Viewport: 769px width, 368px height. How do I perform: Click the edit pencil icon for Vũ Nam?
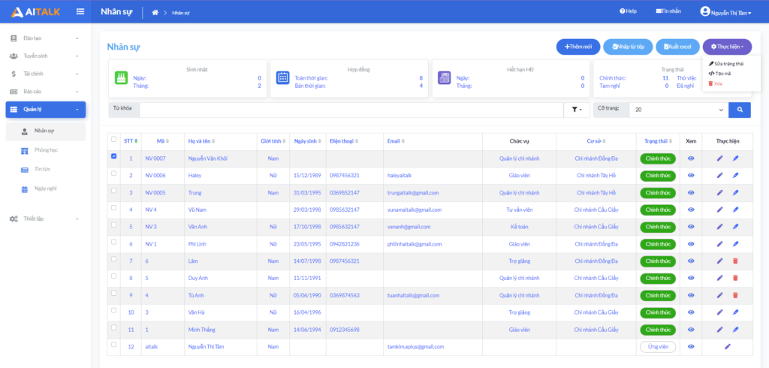[719, 210]
